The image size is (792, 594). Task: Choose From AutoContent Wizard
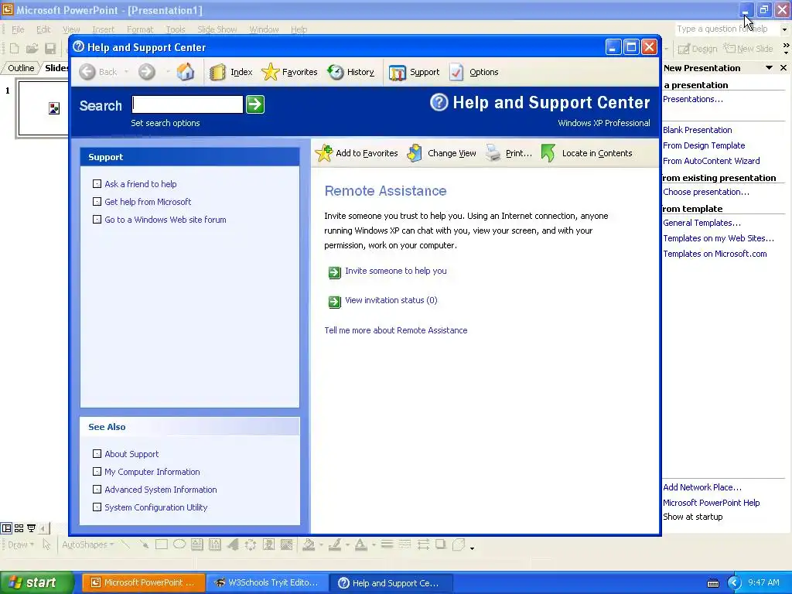(x=712, y=161)
